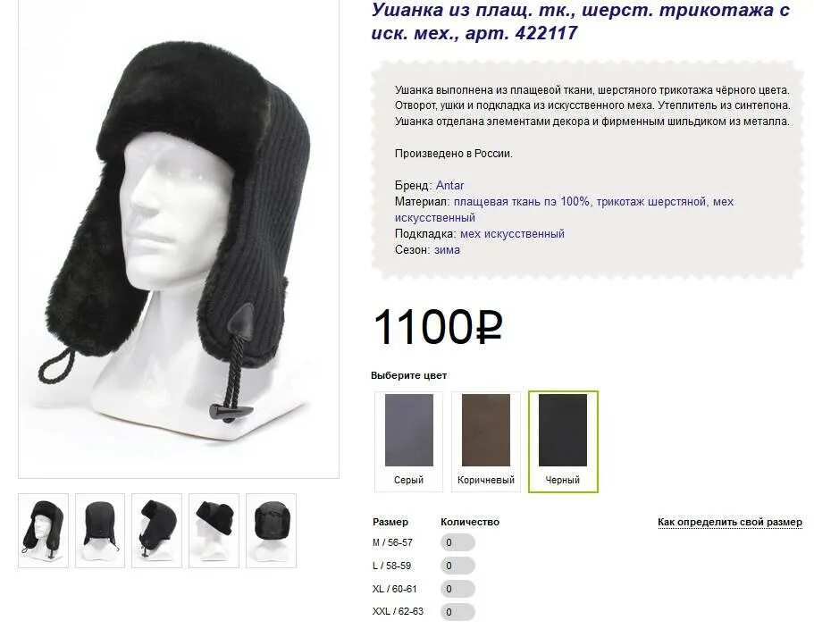Select the Серый color swatch
This screenshot has width=814, height=629.
coord(408,441)
